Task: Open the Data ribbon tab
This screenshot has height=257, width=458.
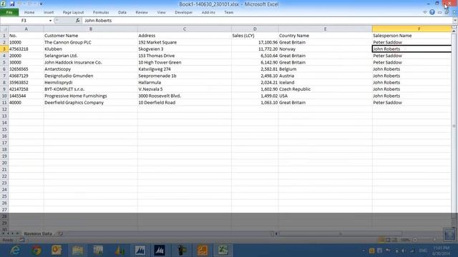Action: (122, 12)
